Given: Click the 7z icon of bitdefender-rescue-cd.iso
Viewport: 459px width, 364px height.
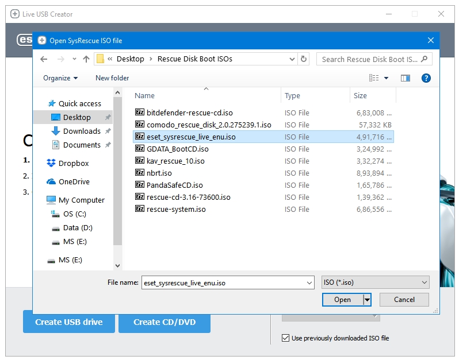Looking at the screenshot, I should 139,113.
